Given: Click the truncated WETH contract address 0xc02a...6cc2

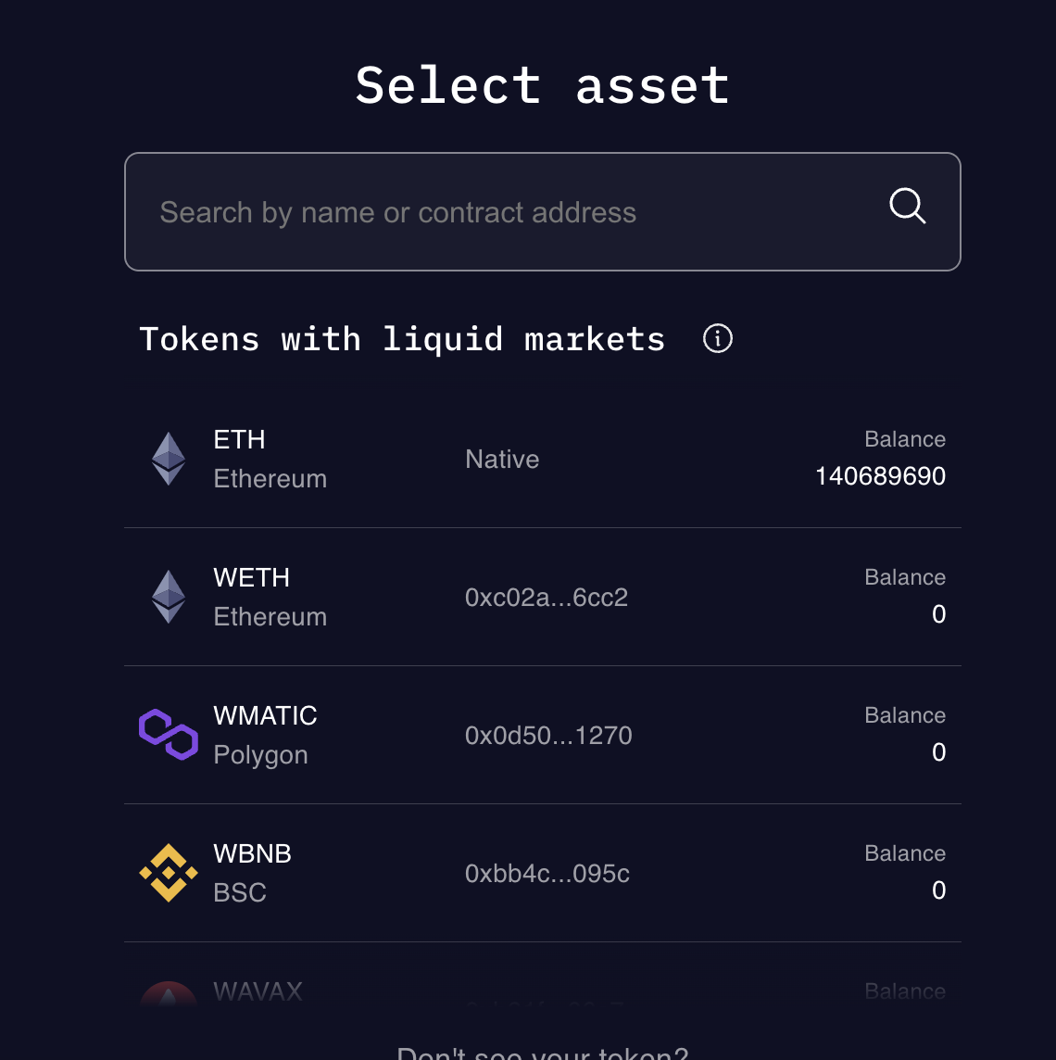Looking at the screenshot, I should pos(547,598).
